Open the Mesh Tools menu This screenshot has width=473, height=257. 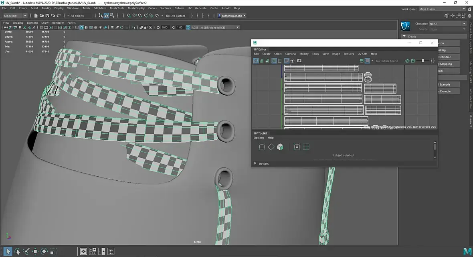(x=117, y=8)
